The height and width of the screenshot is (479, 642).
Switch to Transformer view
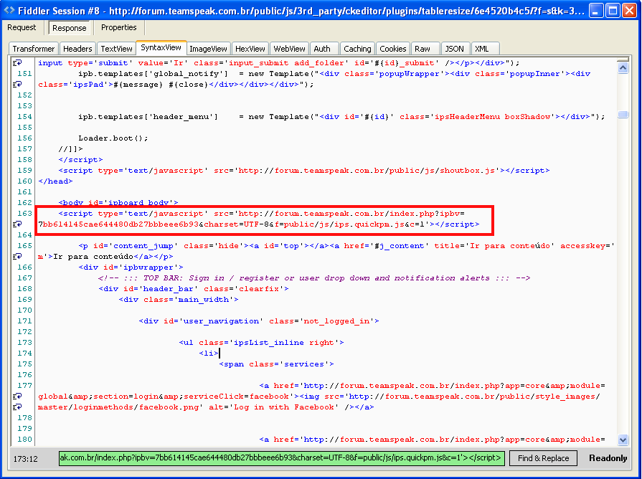(x=34, y=49)
